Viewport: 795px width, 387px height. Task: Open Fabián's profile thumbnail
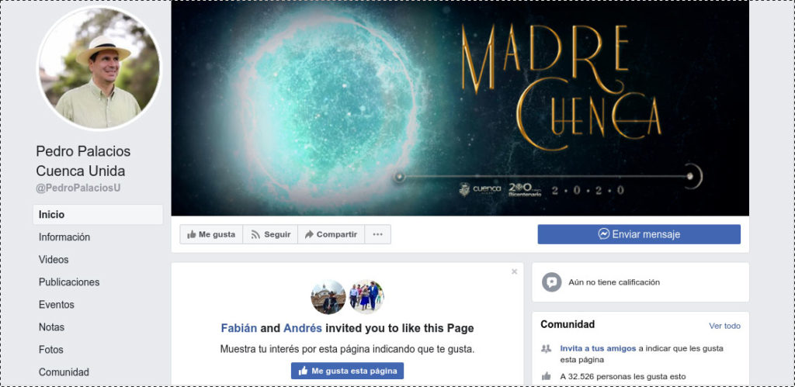point(328,297)
